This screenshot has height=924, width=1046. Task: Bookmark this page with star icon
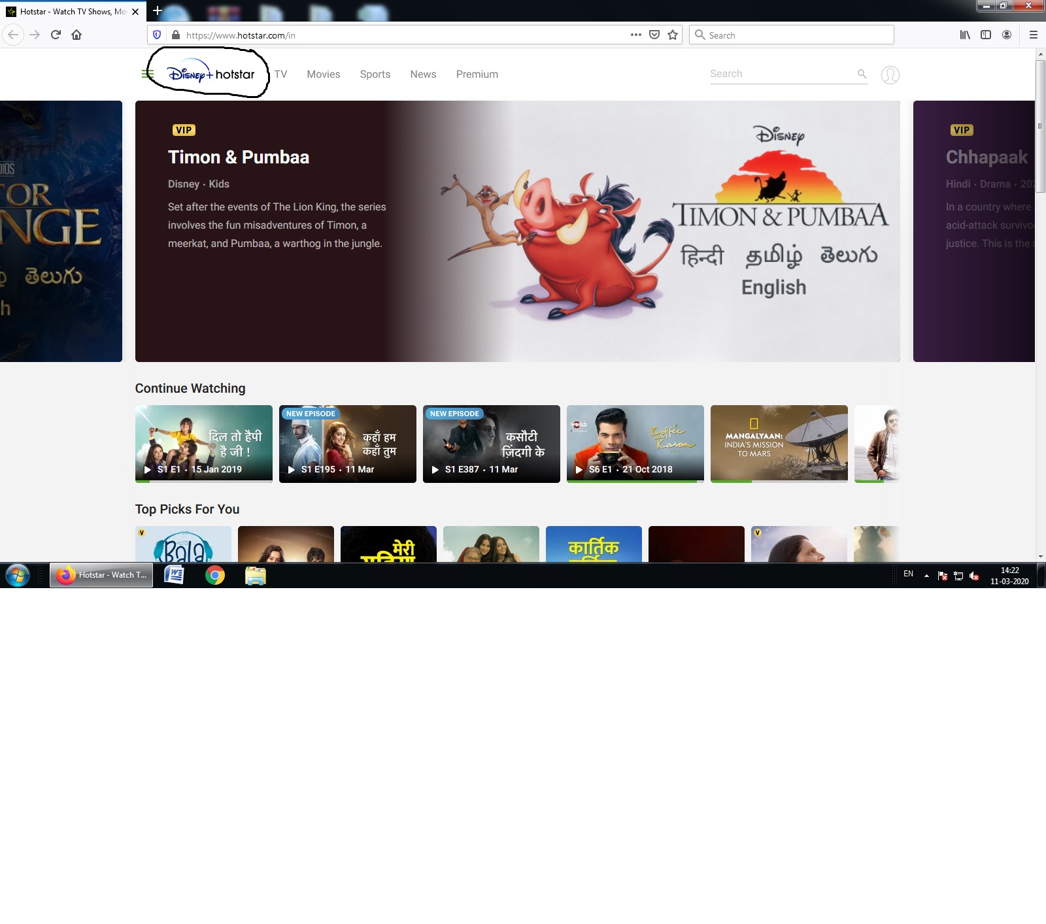coord(673,35)
